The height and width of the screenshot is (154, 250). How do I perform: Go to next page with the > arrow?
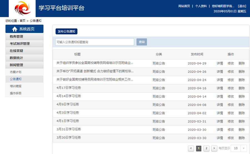(x=214, y=148)
